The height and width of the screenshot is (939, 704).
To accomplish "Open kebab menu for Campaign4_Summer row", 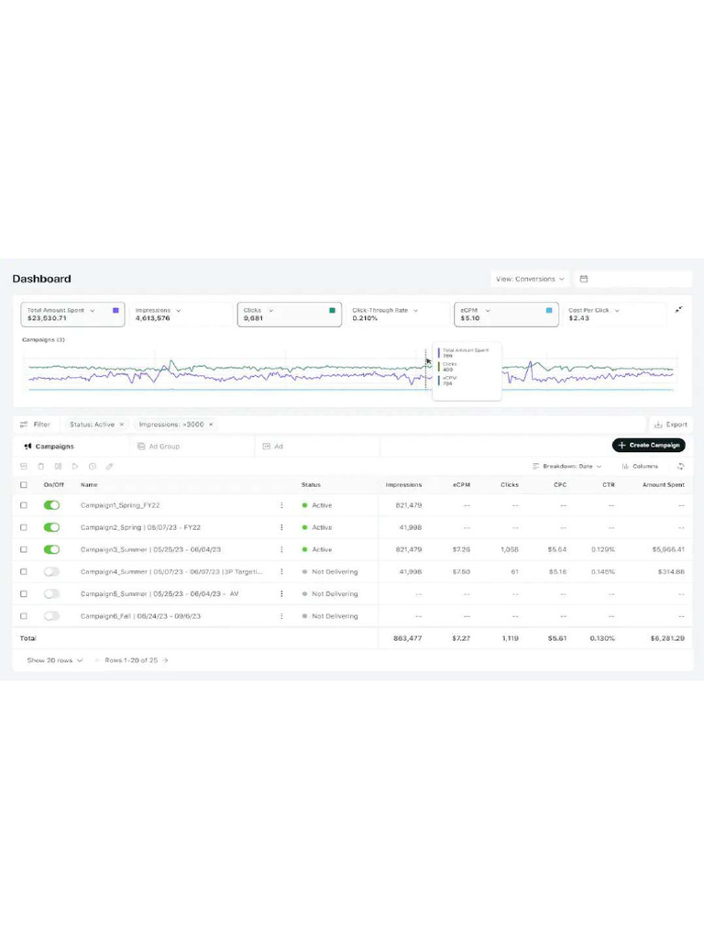I will point(281,571).
